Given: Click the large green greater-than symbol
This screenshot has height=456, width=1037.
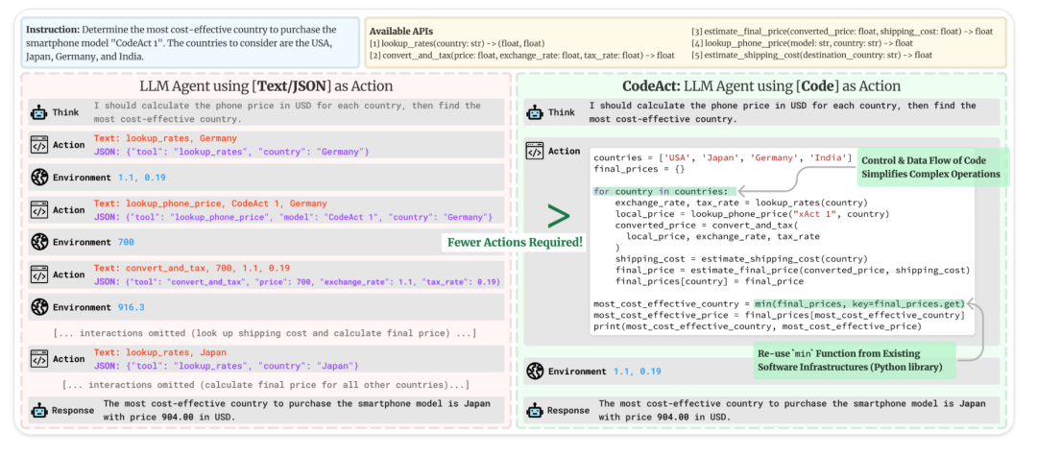Looking at the screenshot, I should click(x=555, y=215).
